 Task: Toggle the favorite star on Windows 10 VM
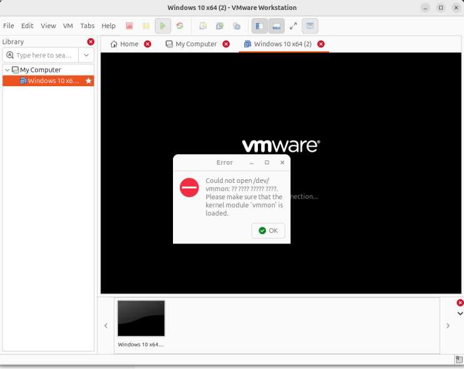tap(88, 81)
